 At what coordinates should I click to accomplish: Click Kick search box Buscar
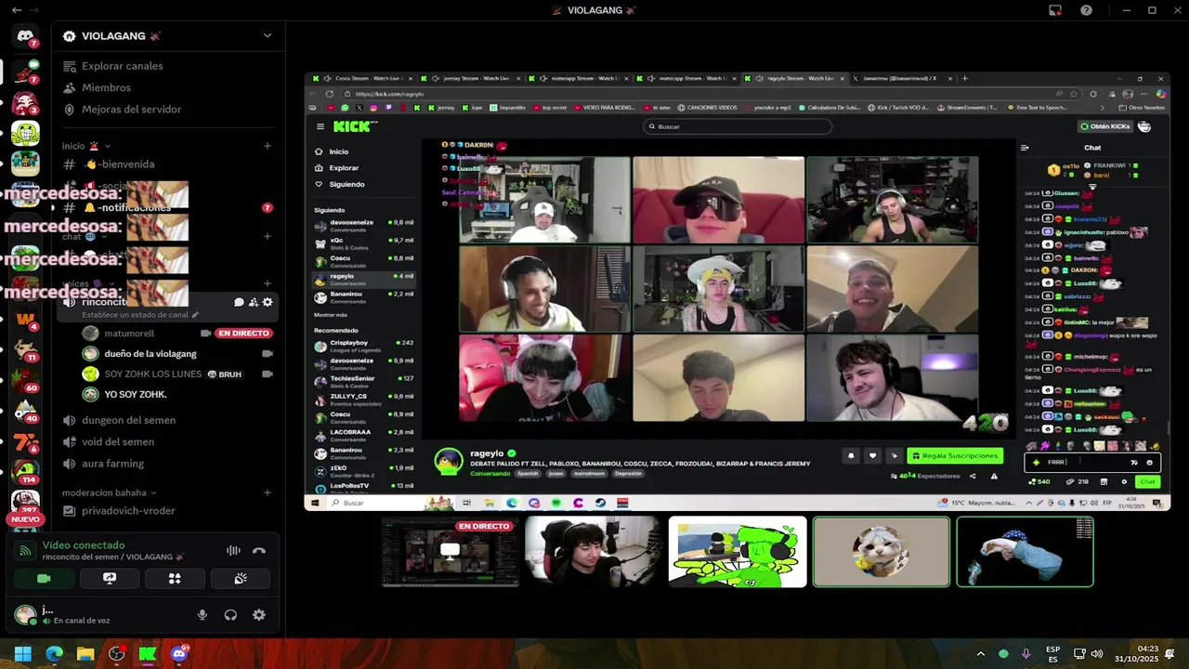click(x=738, y=126)
